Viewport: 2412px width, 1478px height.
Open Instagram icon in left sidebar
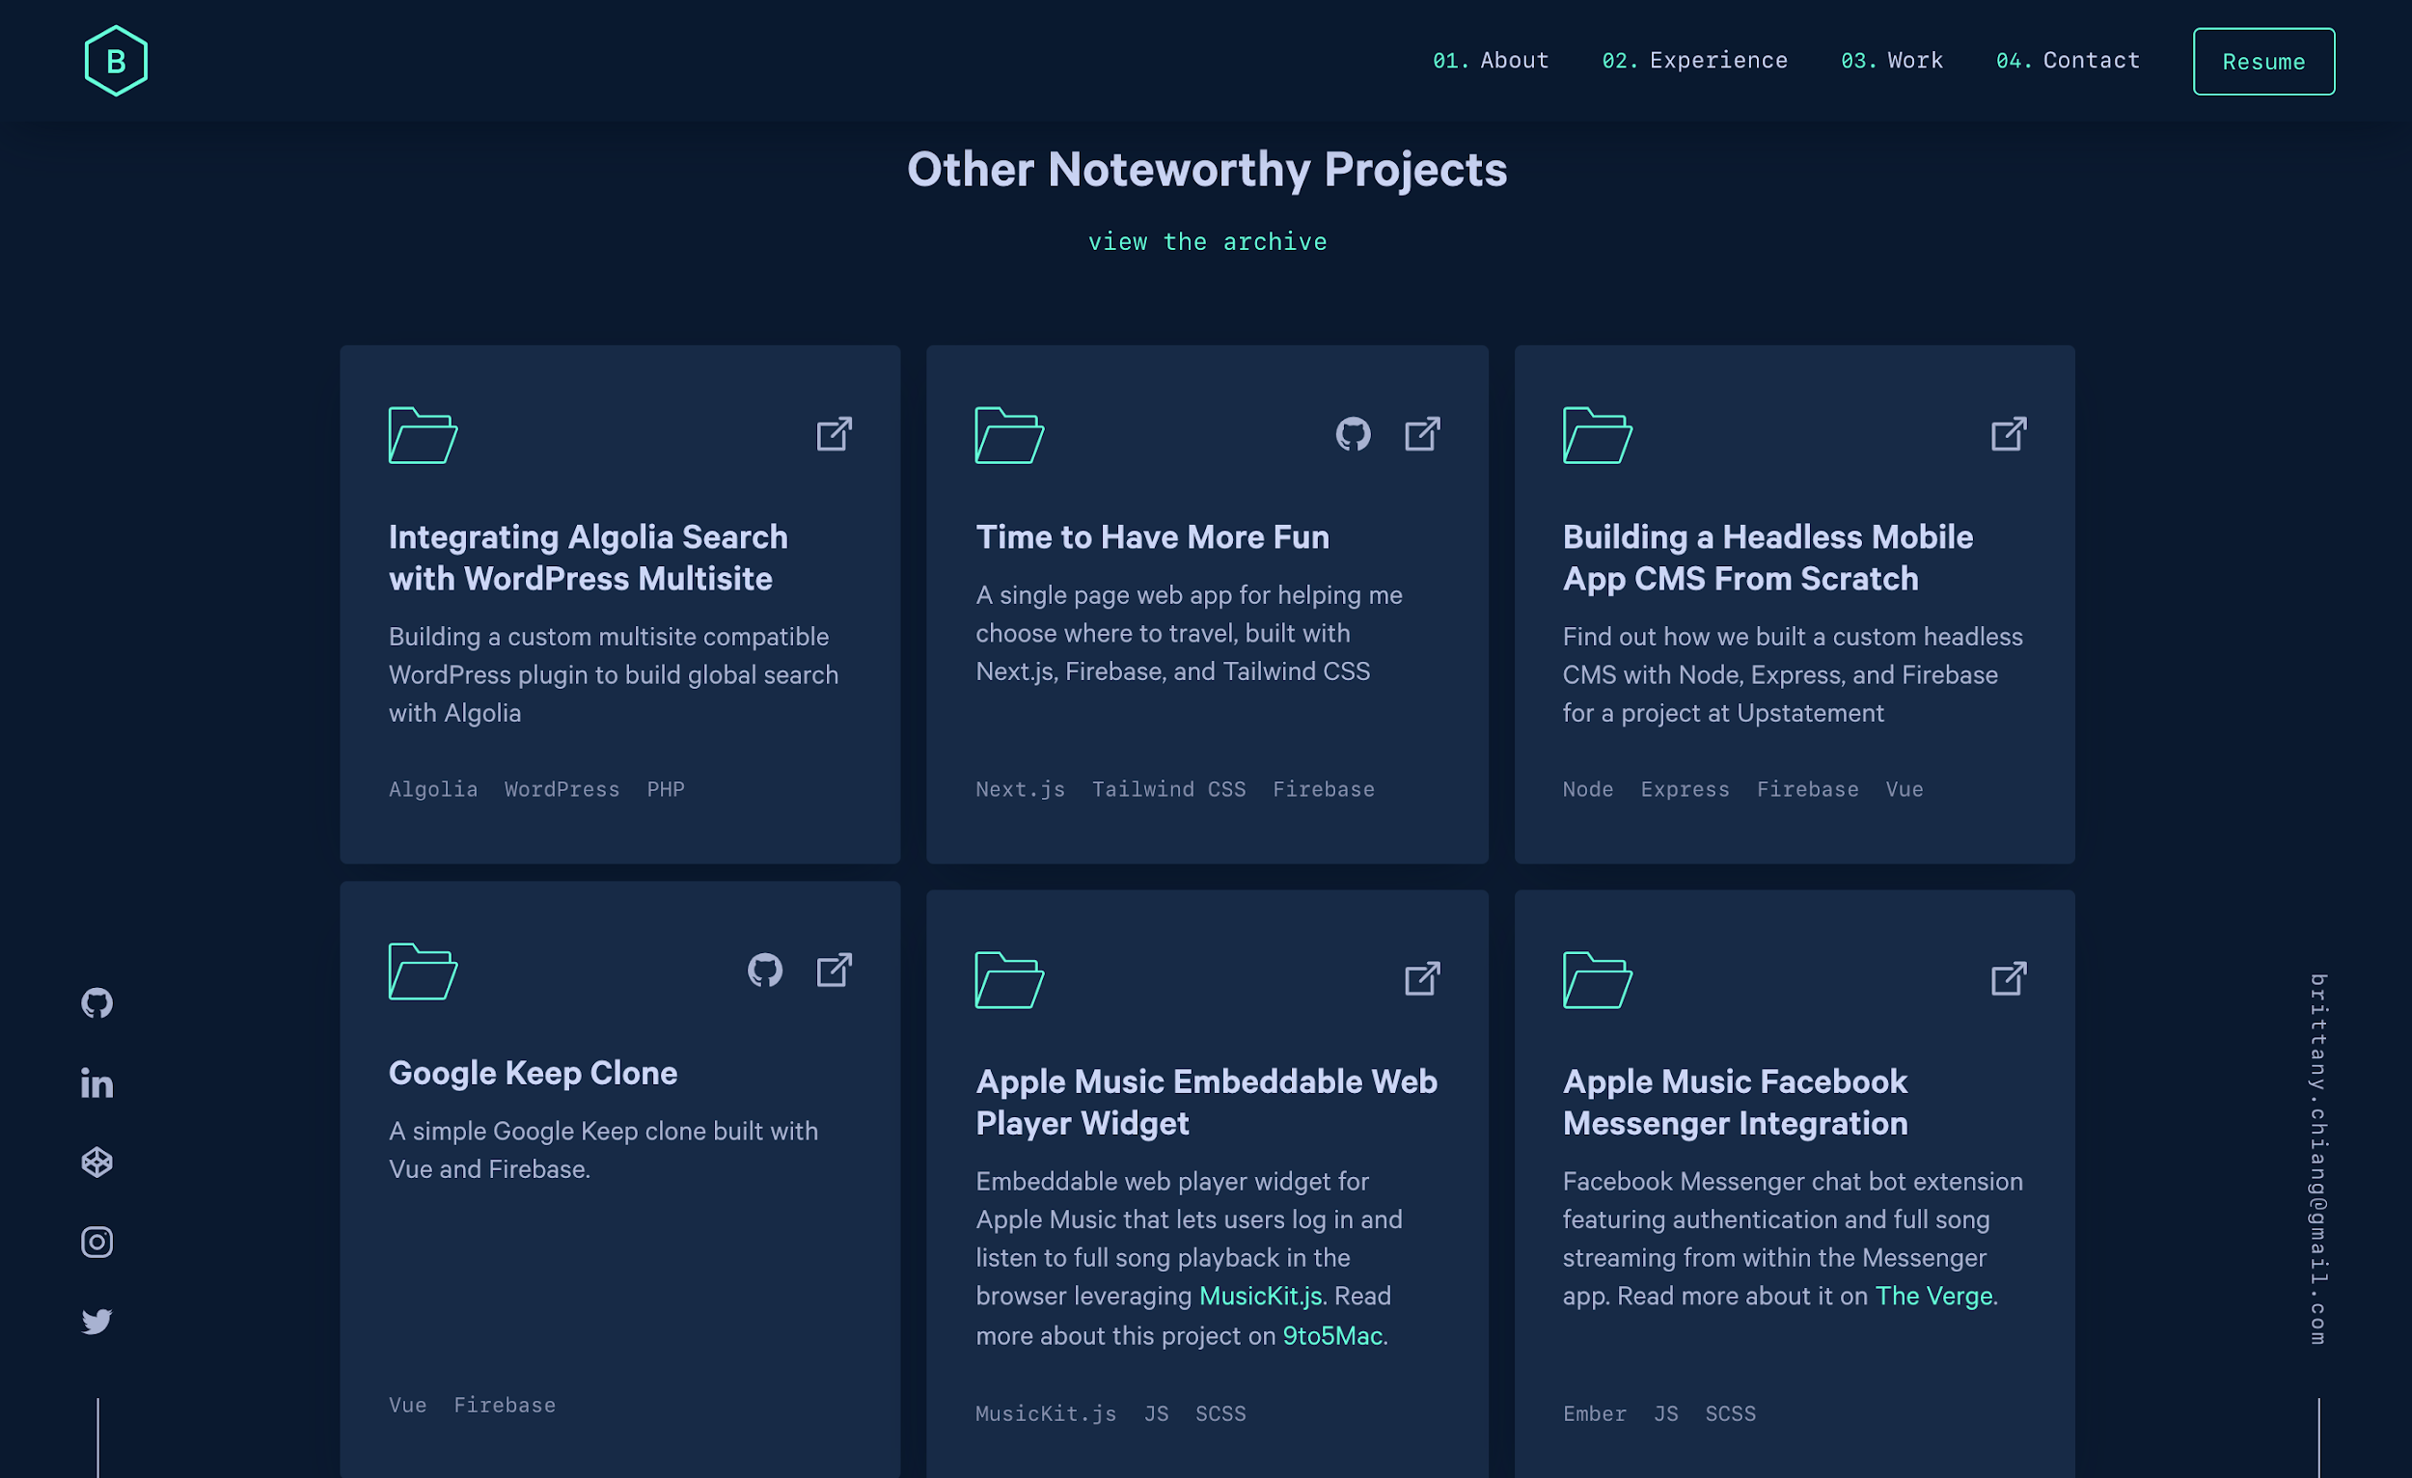point(96,1242)
